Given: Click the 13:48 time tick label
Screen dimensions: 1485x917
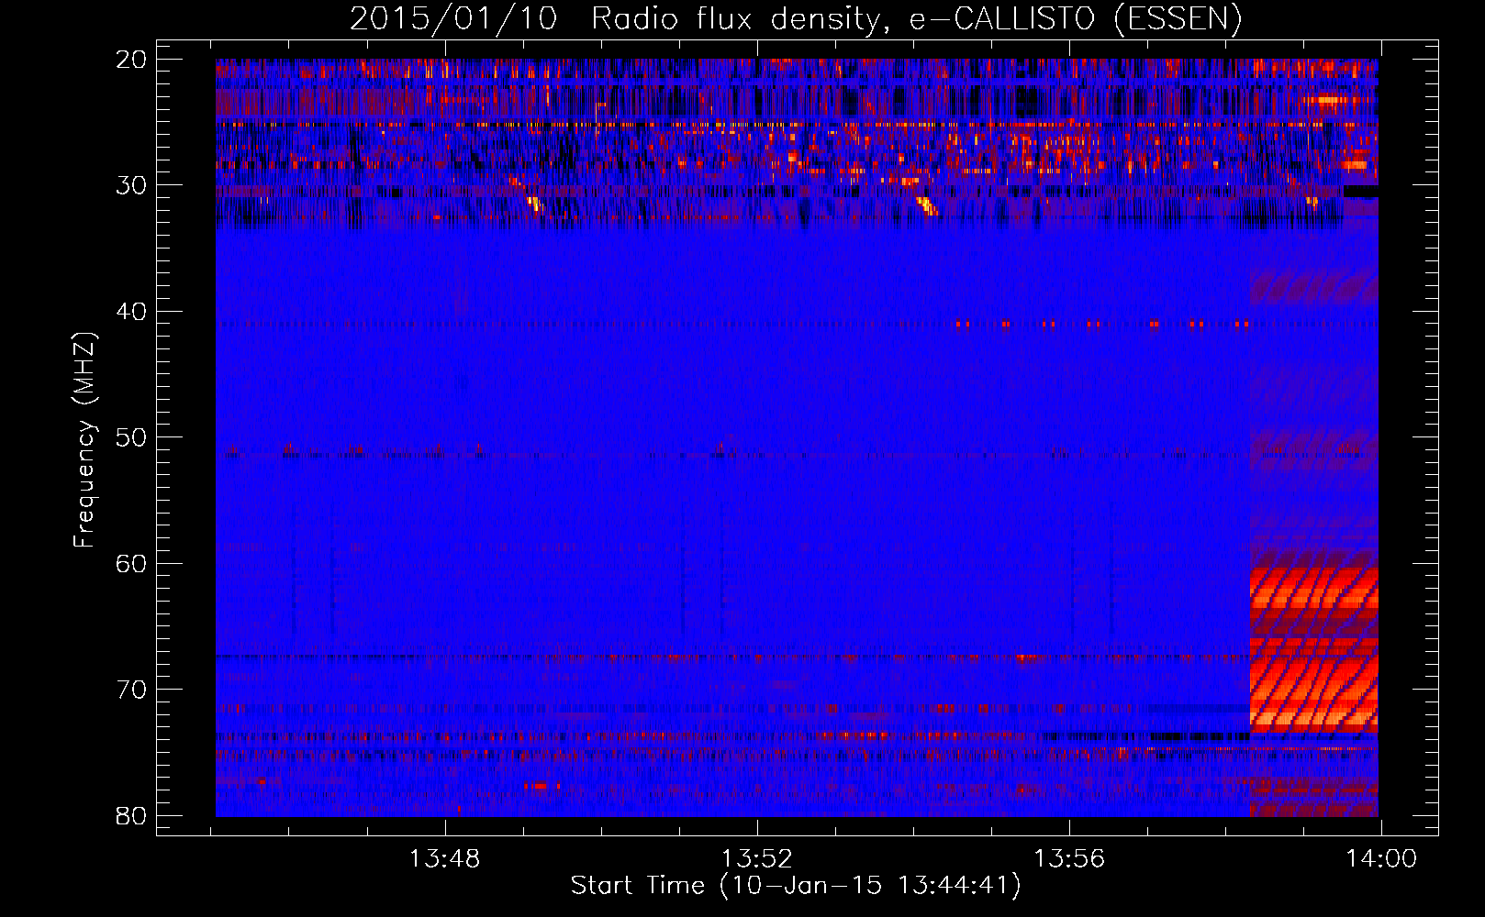Looking at the screenshot, I should (444, 859).
